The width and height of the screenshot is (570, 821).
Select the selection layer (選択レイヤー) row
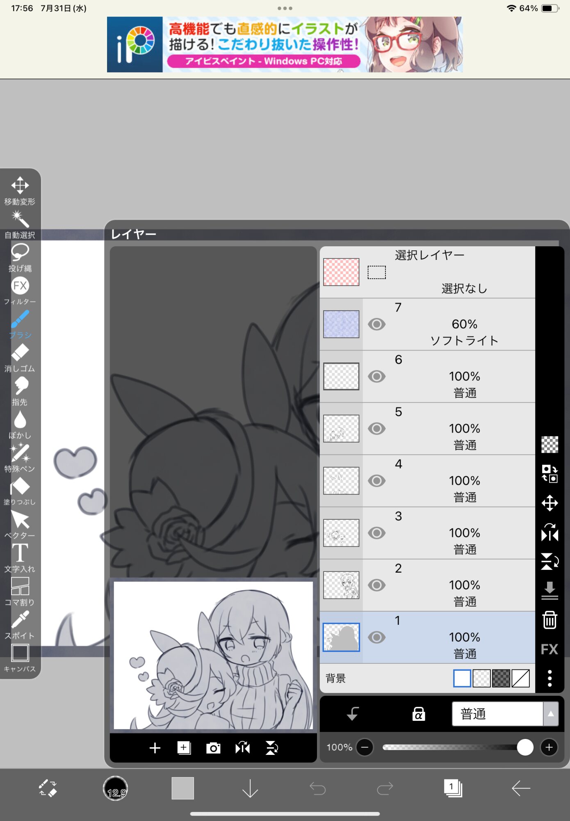coord(427,272)
